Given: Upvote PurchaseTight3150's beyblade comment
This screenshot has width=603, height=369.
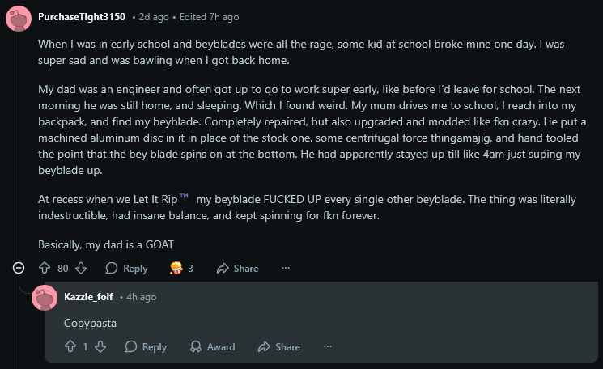Looking at the screenshot, I should coord(45,268).
